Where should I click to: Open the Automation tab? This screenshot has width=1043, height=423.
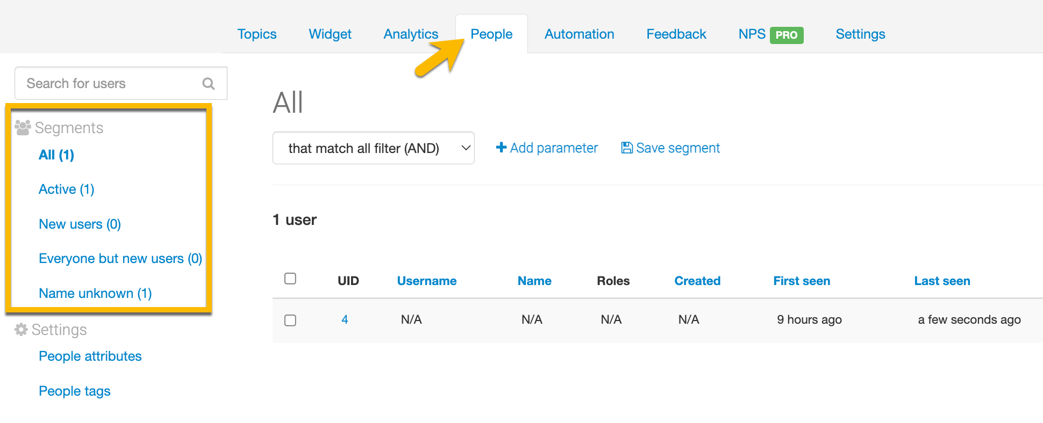pos(579,34)
